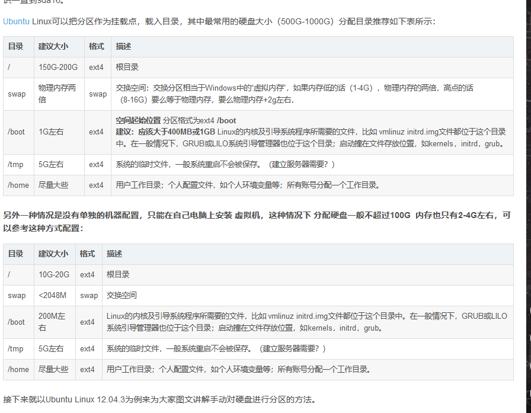
Task: Click the intro sentence mentioning 500G-1000G
Action: [219, 21]
